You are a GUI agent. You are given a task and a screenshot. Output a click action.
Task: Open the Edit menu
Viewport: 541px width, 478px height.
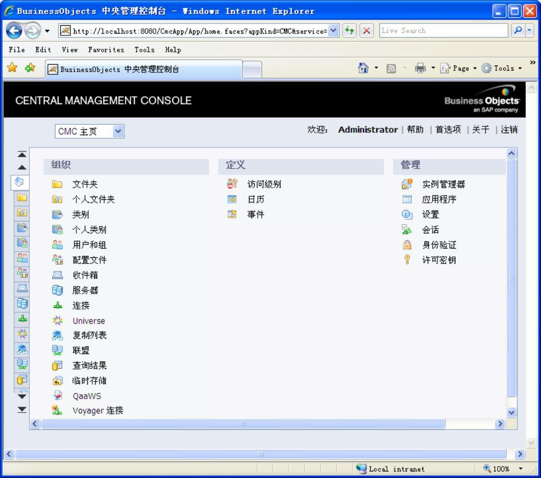click(43, 50)
